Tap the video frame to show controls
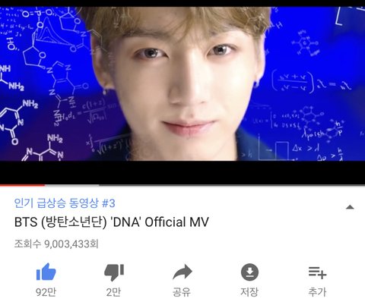 (x=182, y=83)
